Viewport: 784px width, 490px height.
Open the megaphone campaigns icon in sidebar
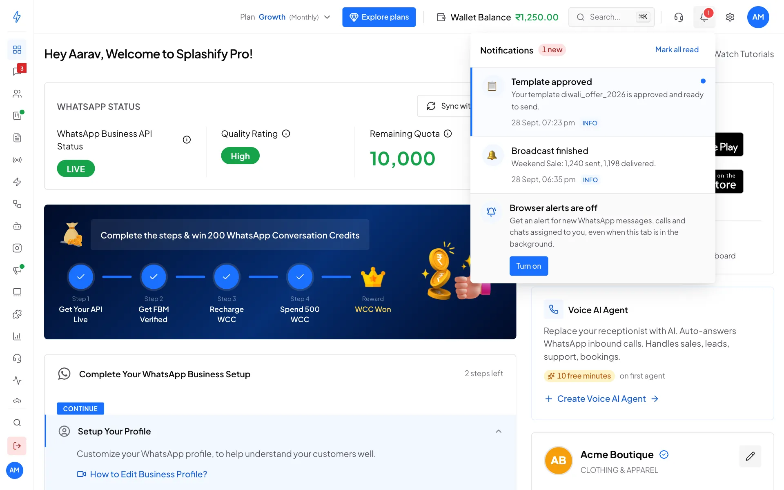pyautogui.click(x=17, y=270)
